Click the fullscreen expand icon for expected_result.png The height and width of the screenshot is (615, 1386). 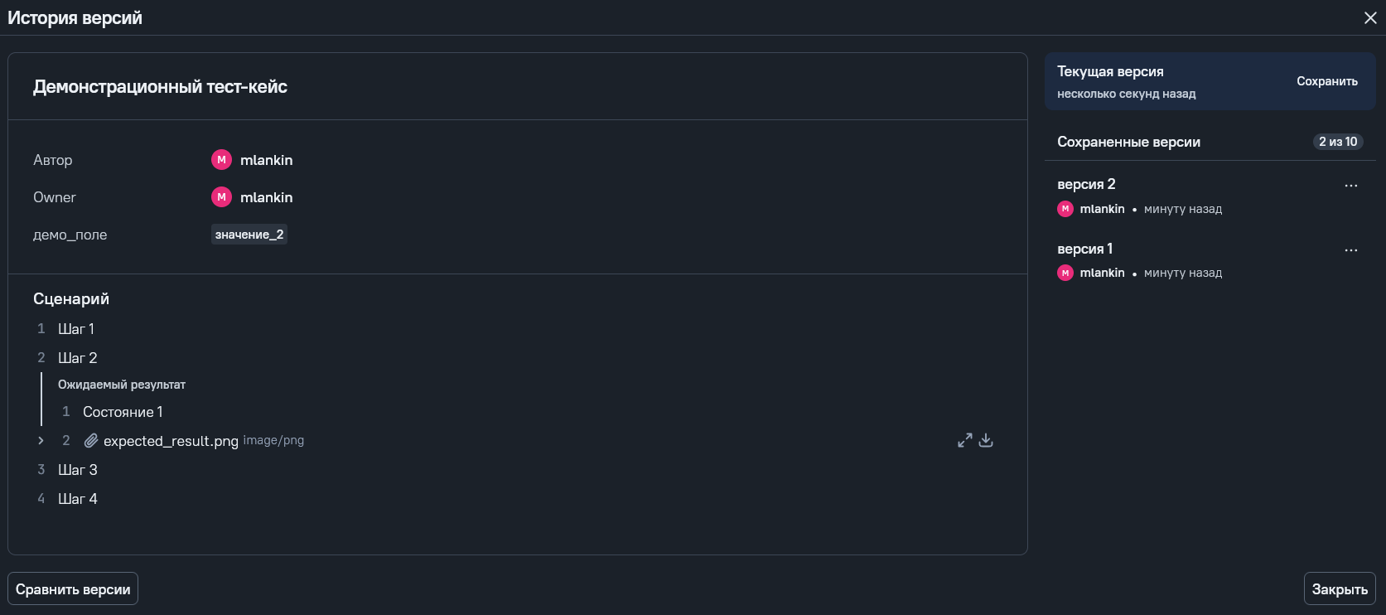point(964,440)
